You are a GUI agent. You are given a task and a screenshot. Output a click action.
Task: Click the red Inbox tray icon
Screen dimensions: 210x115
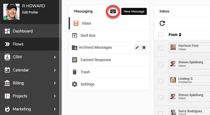point(76,23)
